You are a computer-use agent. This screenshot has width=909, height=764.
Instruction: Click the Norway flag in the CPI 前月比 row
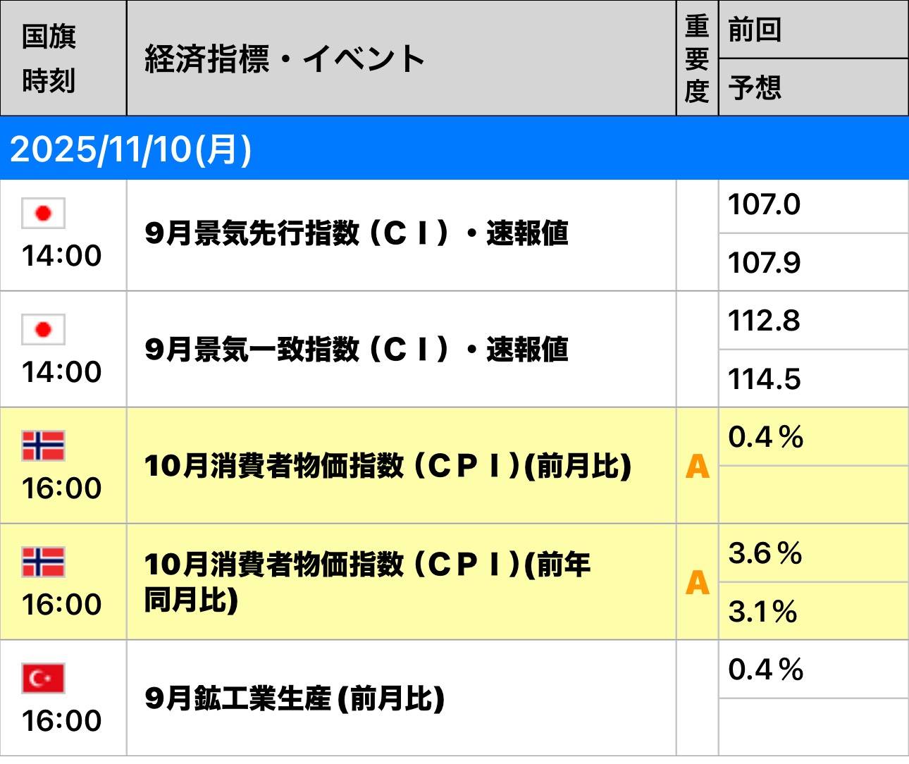[43, 445]
